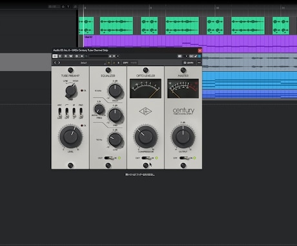Toggle the MIC/LINE switch
The height and width of the screenshot is (246, 297).
(x=59, y=112)
